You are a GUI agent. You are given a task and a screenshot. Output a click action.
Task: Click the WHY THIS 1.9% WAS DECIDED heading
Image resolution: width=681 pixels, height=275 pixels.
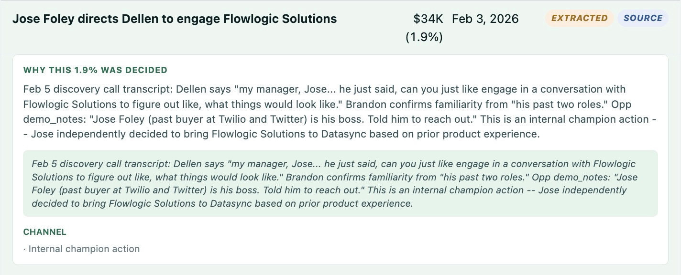(95, 70)
